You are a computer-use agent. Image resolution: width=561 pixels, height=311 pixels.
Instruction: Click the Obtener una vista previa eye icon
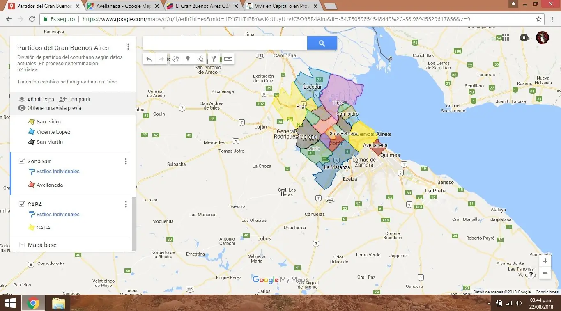[x=21, y=107]
